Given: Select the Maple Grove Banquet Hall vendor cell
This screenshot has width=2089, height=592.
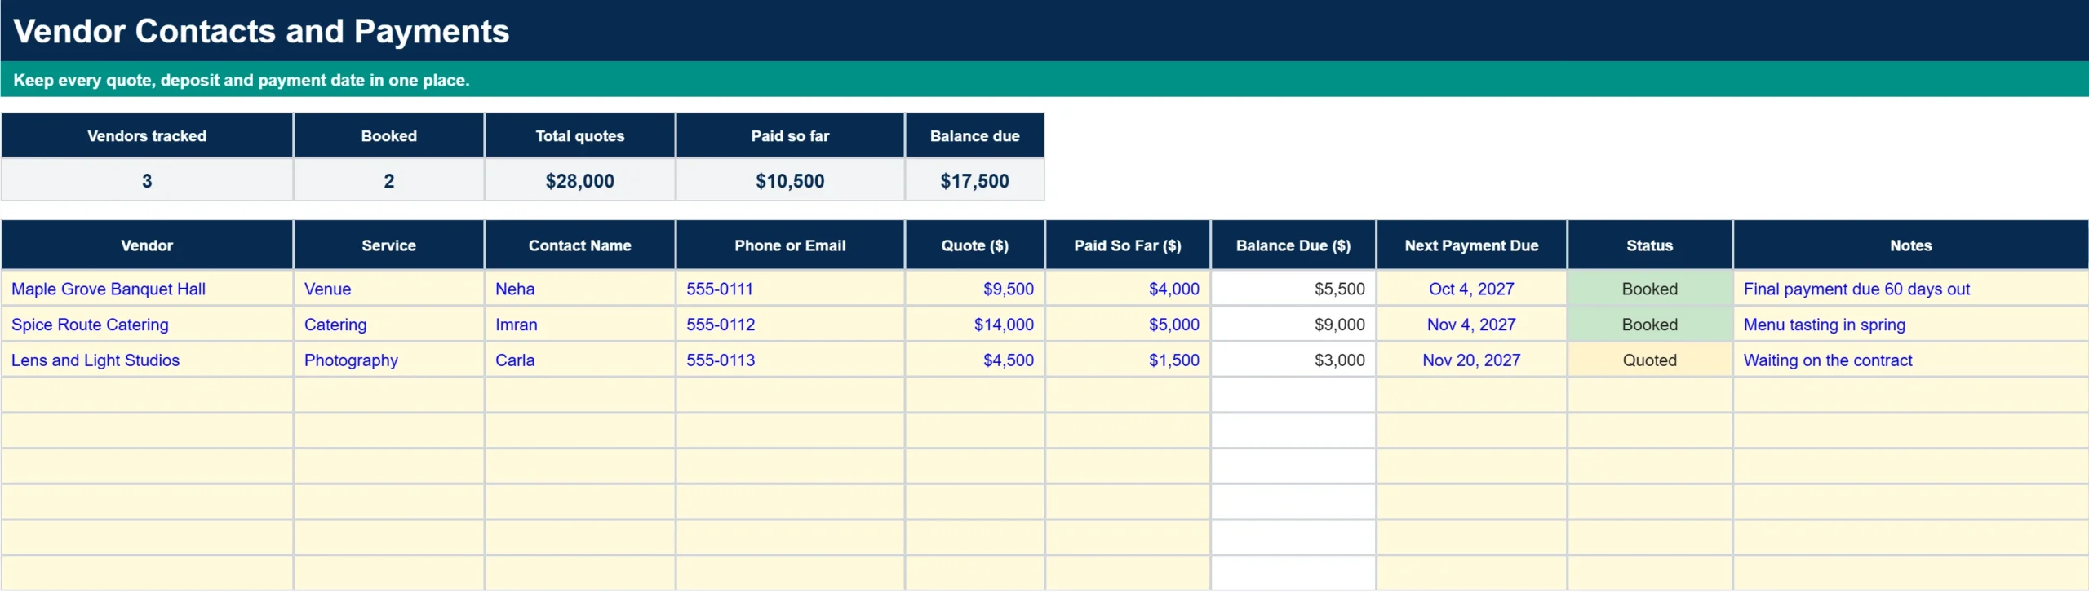Looking at the screenshot, I should tap(147, 289).
